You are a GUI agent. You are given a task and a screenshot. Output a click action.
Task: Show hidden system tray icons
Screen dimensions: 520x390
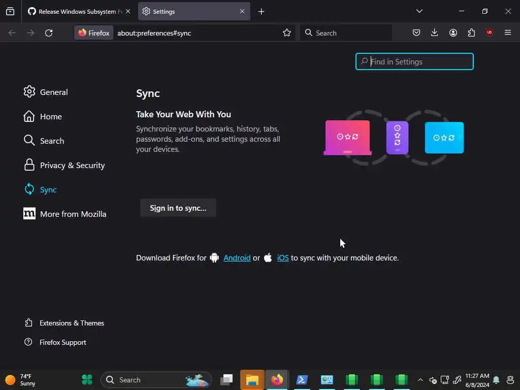[420, 380]
